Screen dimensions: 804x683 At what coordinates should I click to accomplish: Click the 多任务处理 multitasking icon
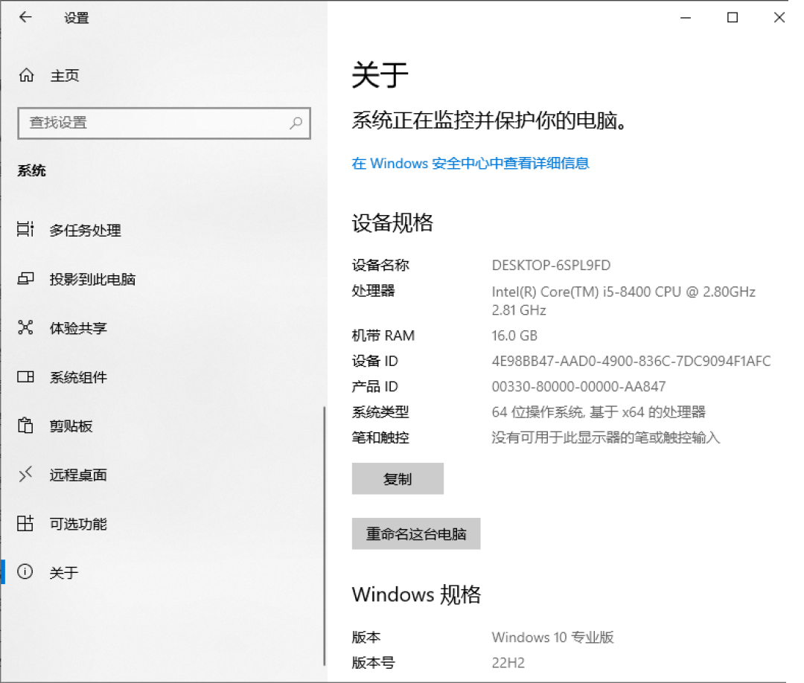(x=25, y=229)
